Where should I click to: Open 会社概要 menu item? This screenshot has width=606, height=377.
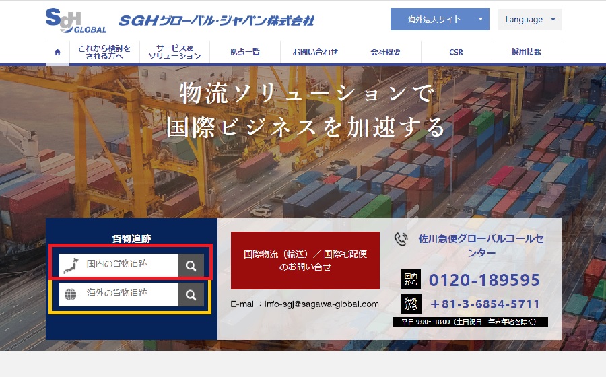coord(386,52)
